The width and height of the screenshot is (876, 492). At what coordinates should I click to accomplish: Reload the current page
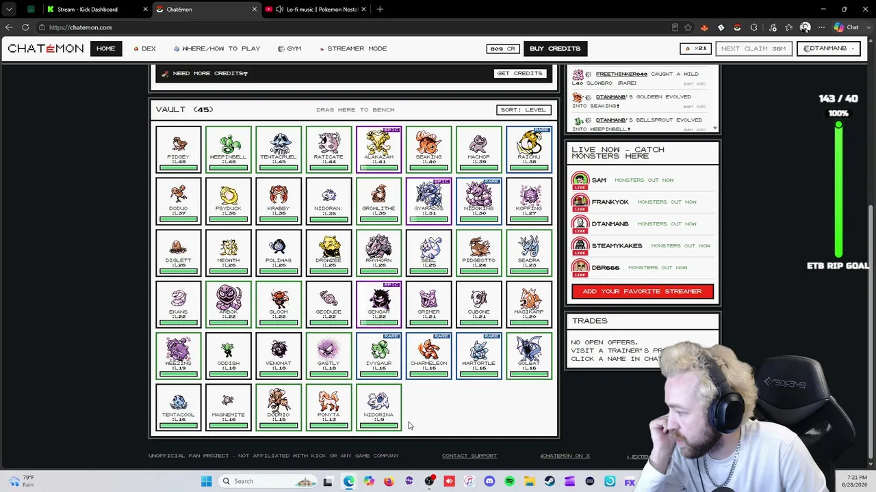(x=25, y=27)
